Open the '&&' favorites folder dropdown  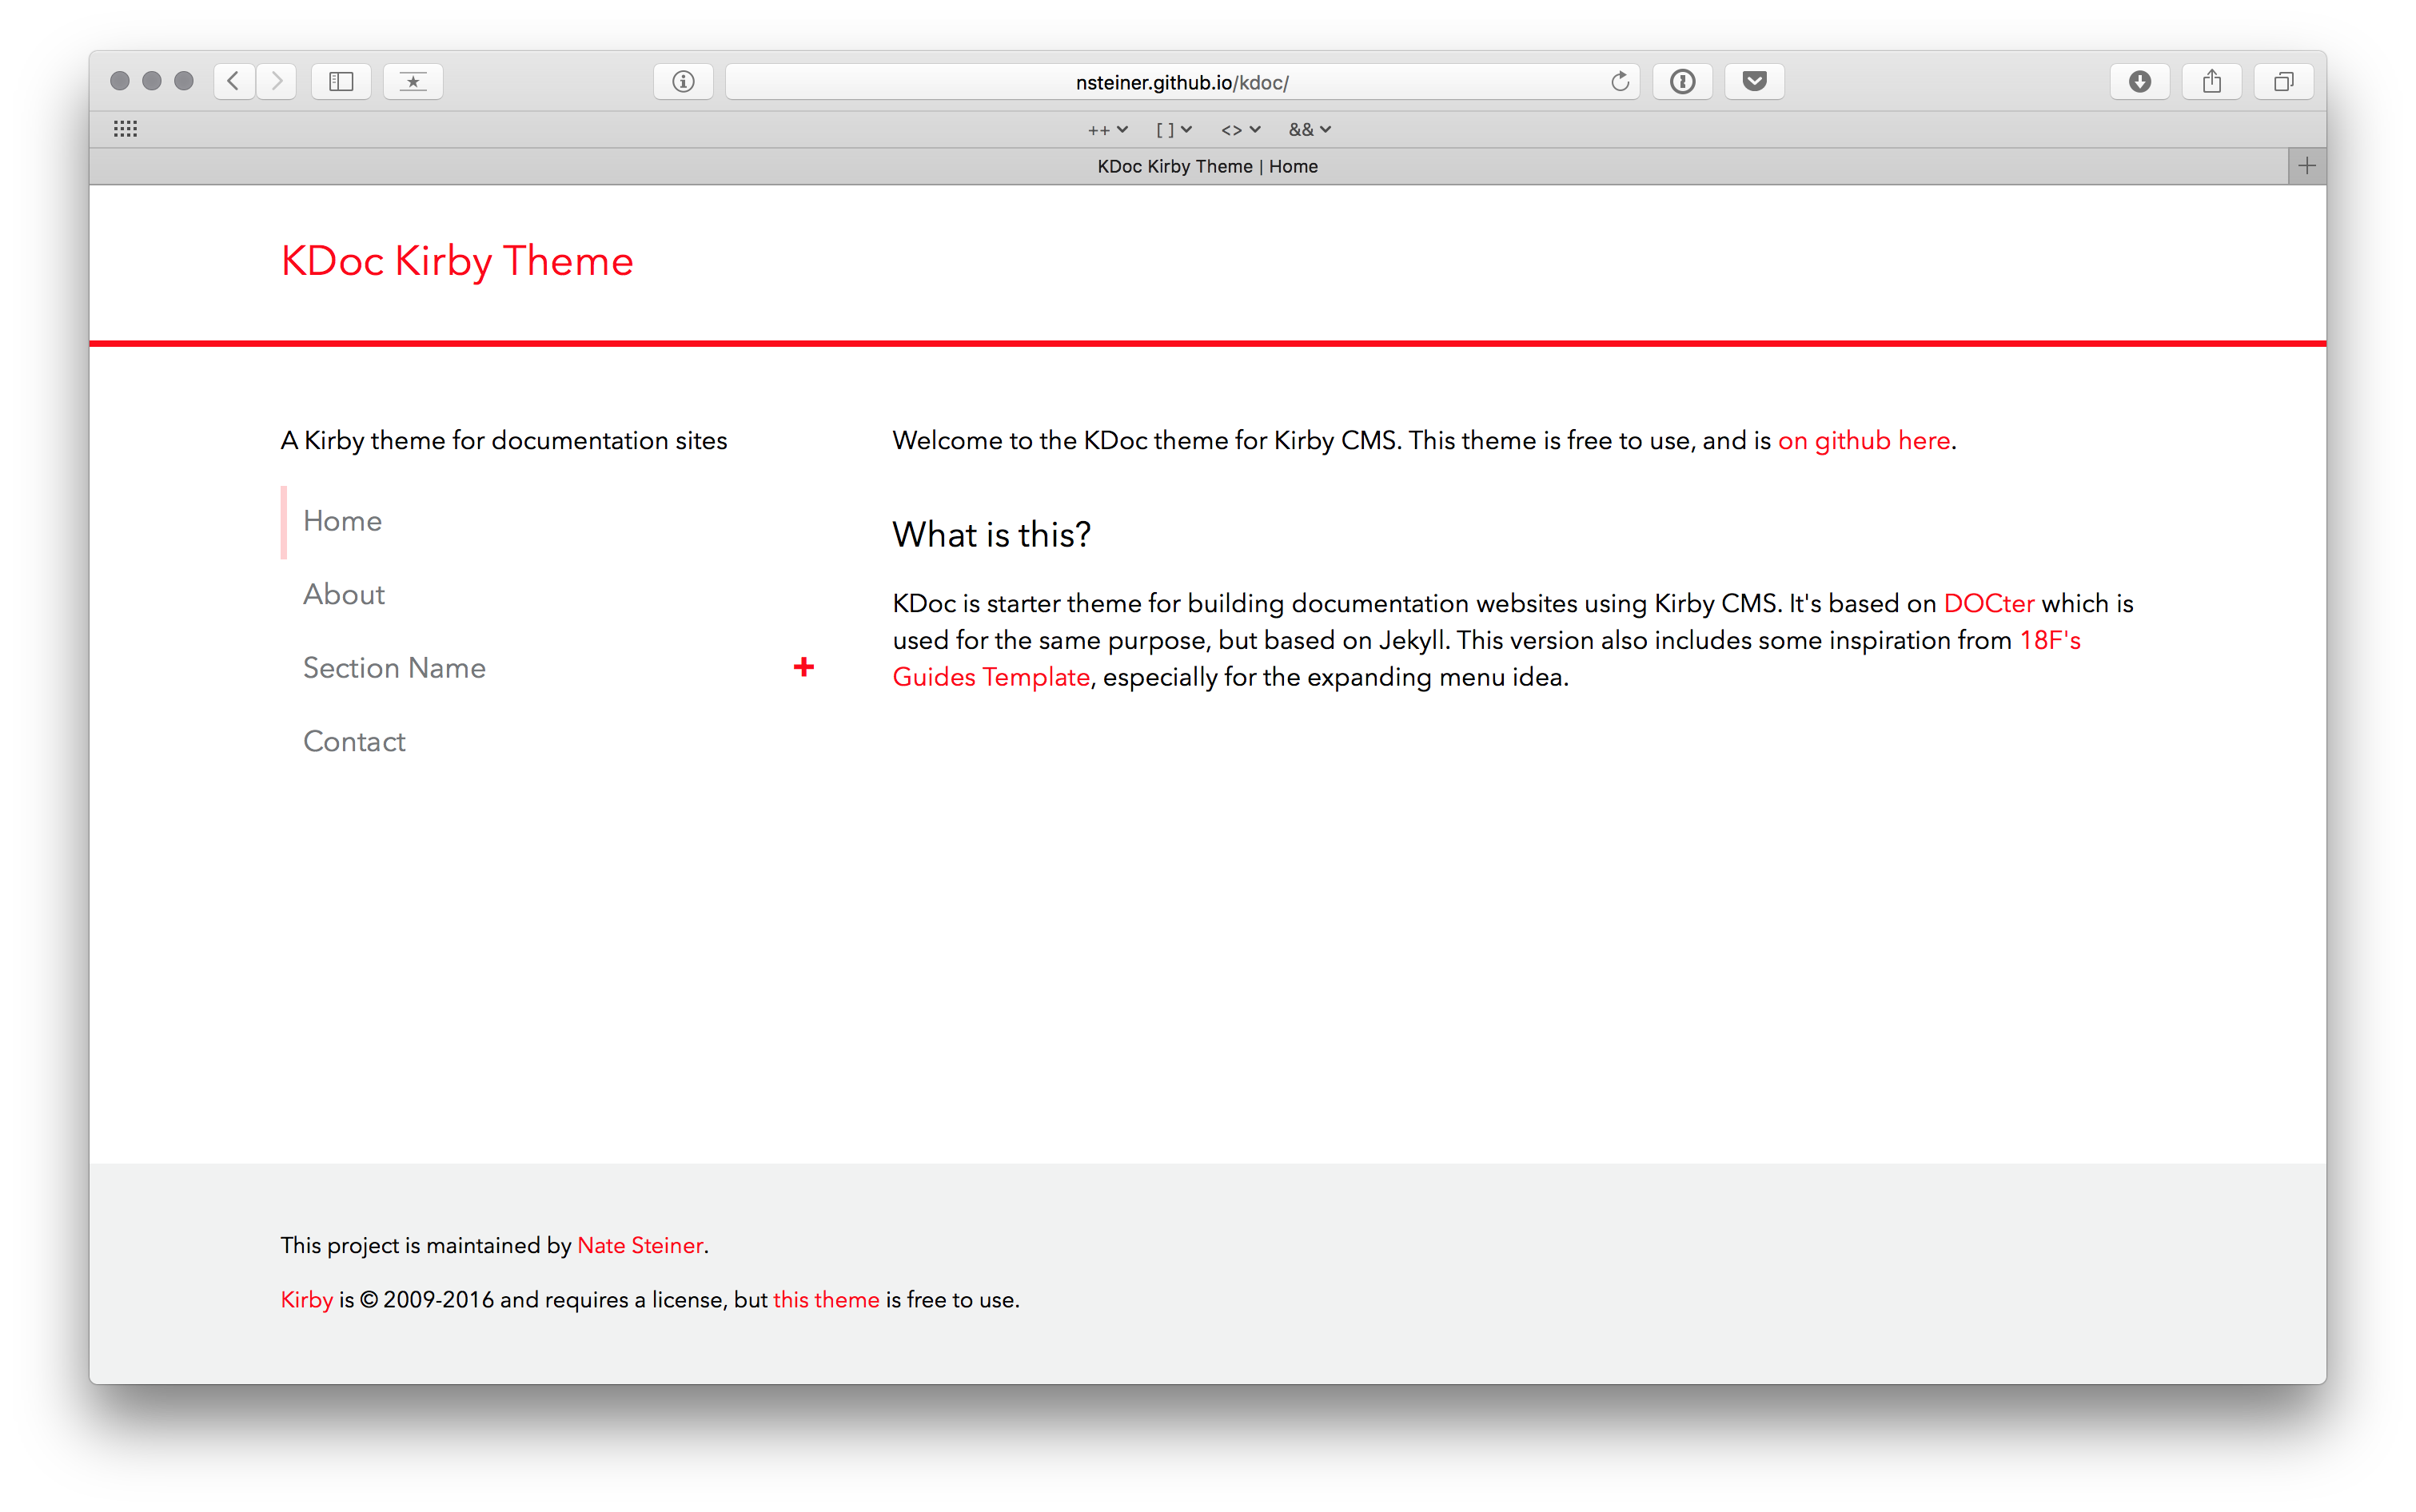(1310, 130)
